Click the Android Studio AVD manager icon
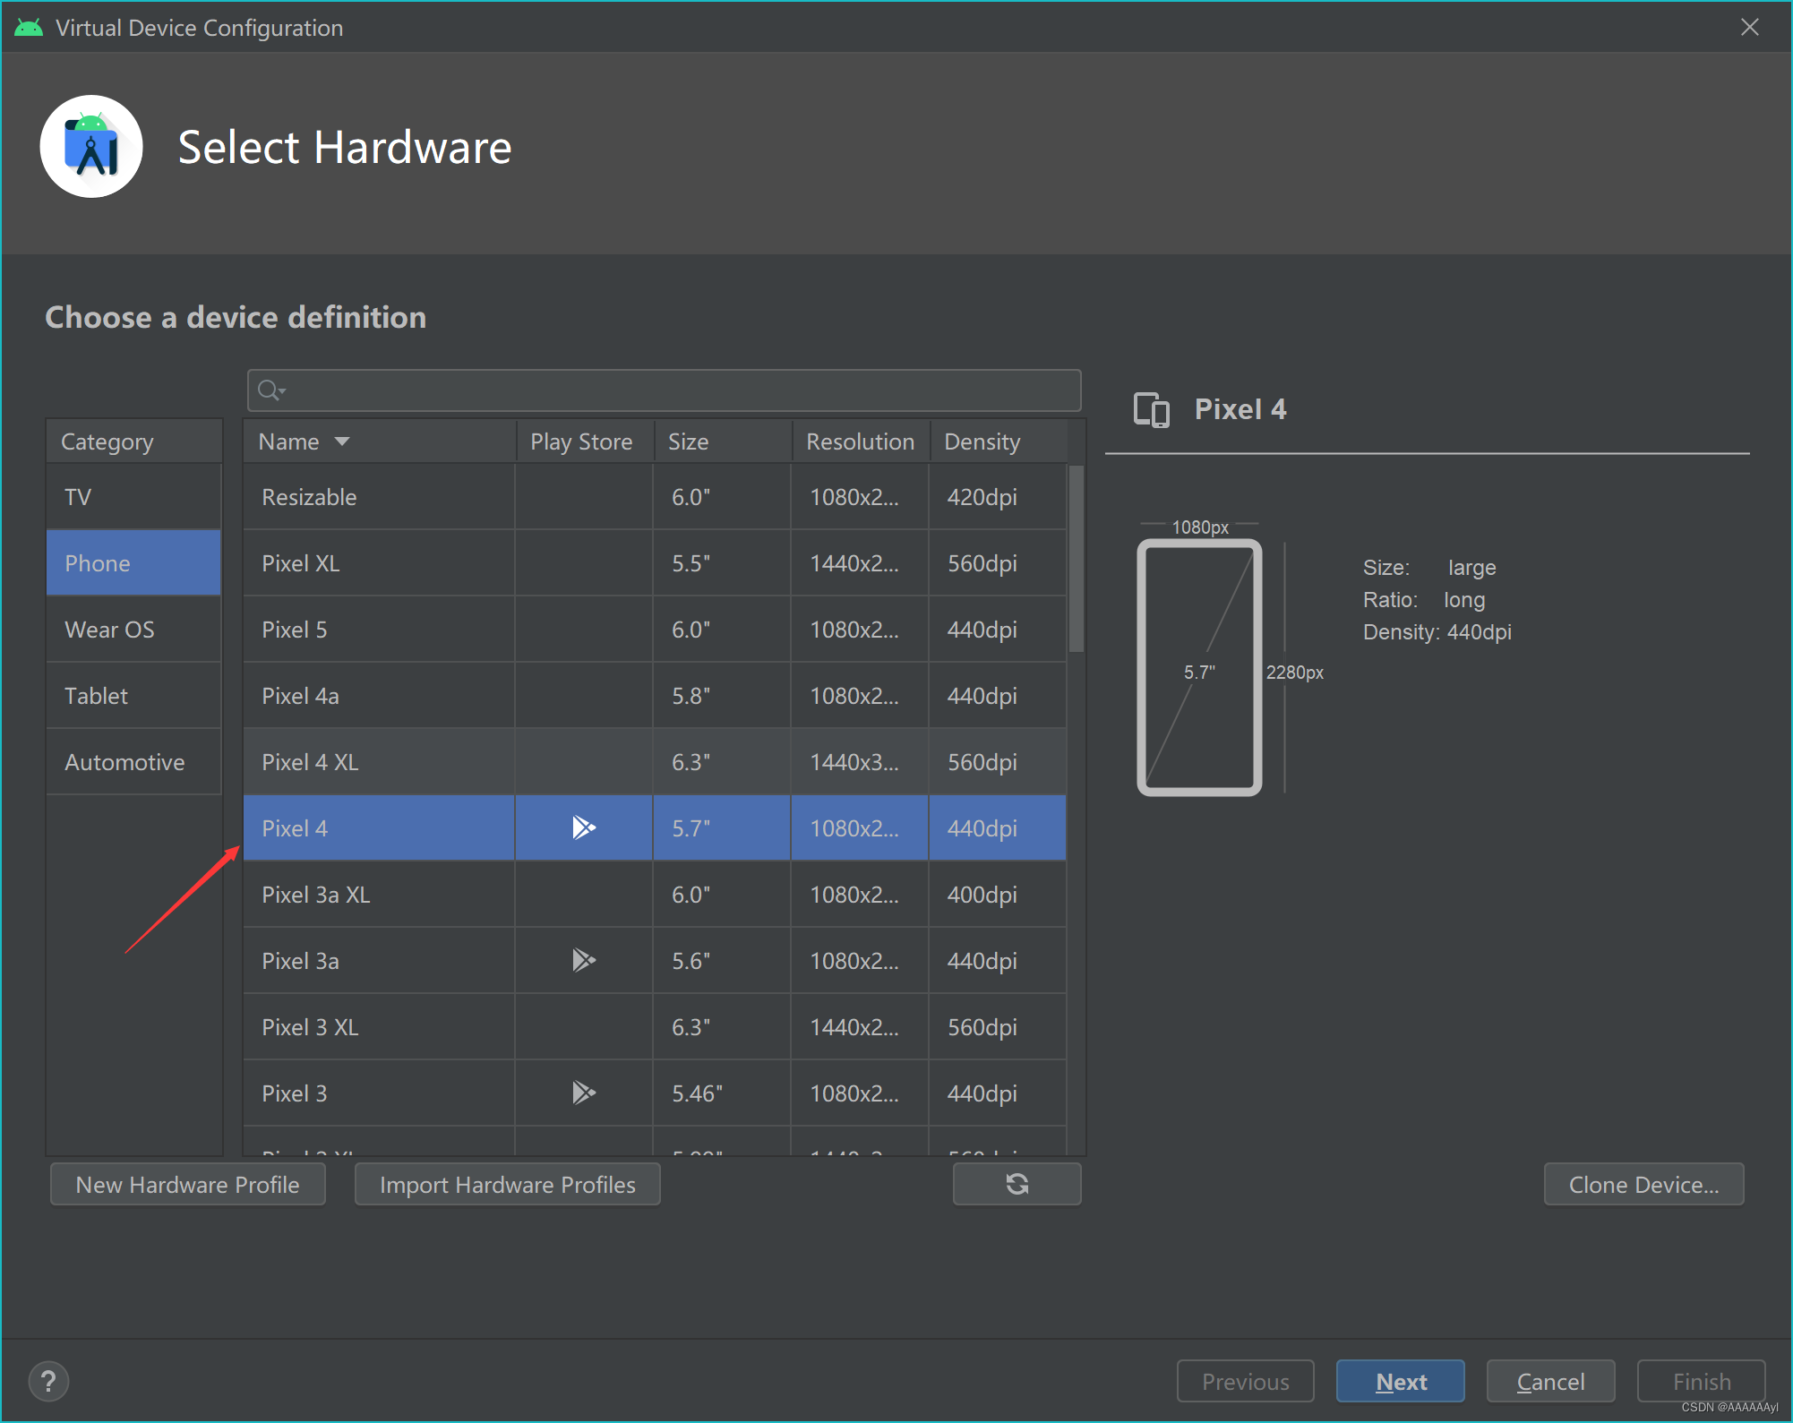The image size is (1793, 1423). point(93,144)
